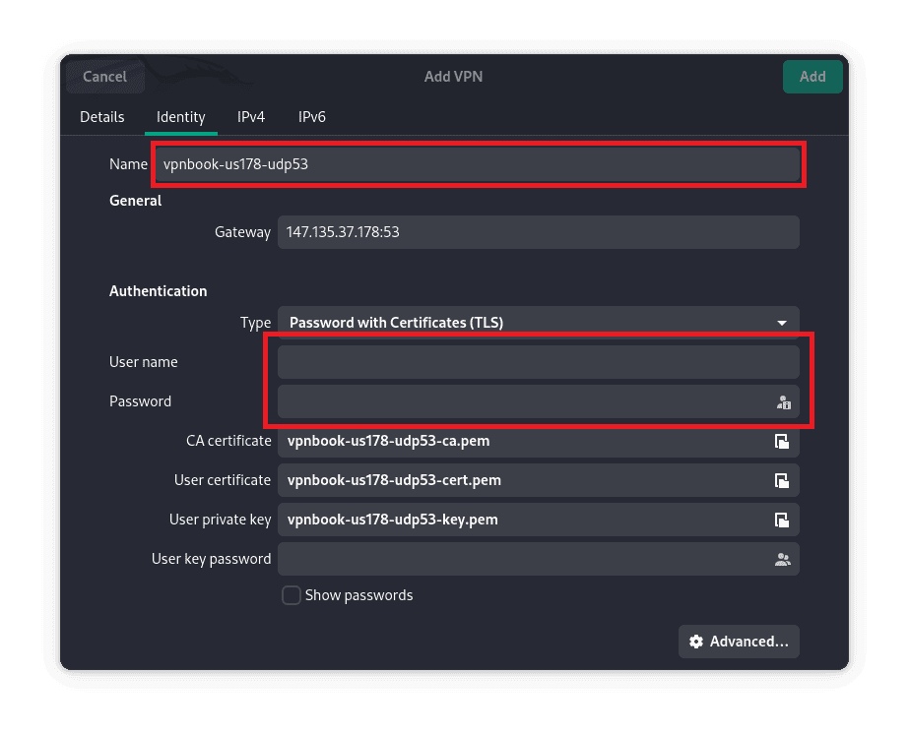
Task: Switch to the Details tab
Action: click(x=102, y=117)
